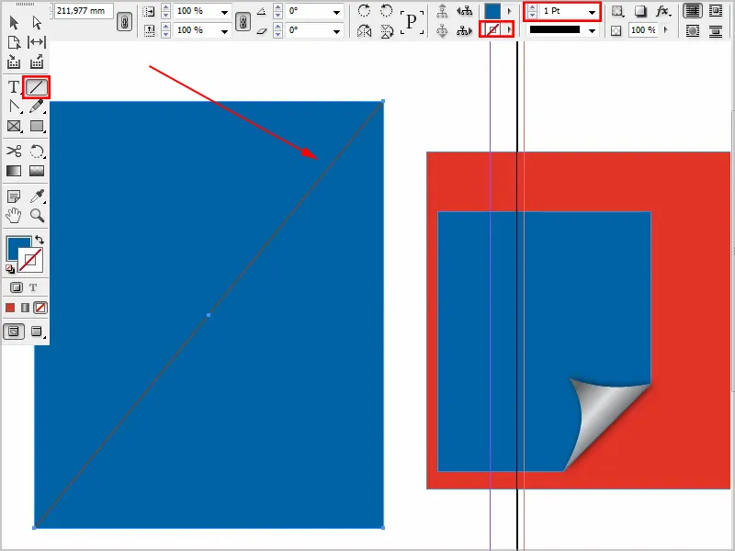Flip the object horizontally
This screenshot has width=735, height=551.
[364, 31]
